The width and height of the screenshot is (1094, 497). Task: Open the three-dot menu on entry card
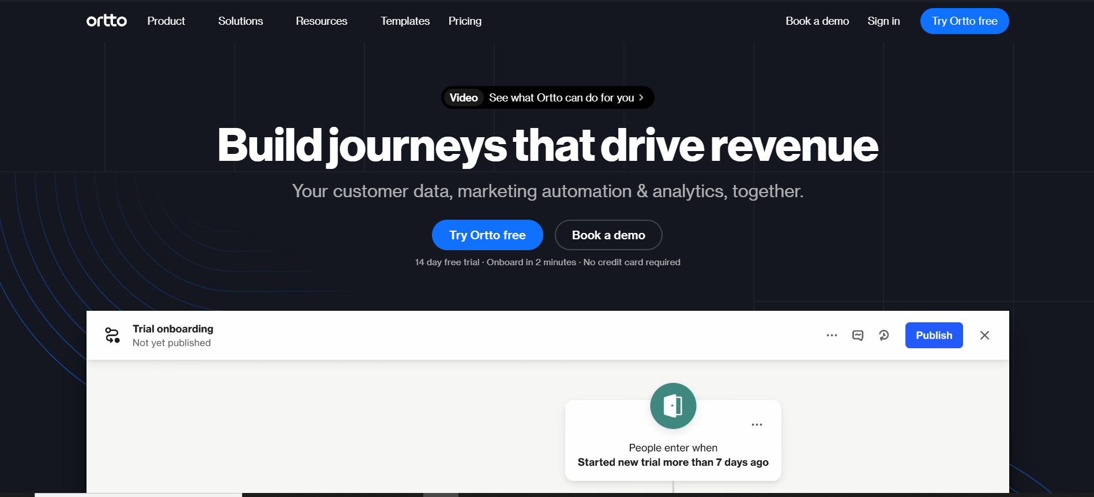pyautogui.click(x=757, y=424)
